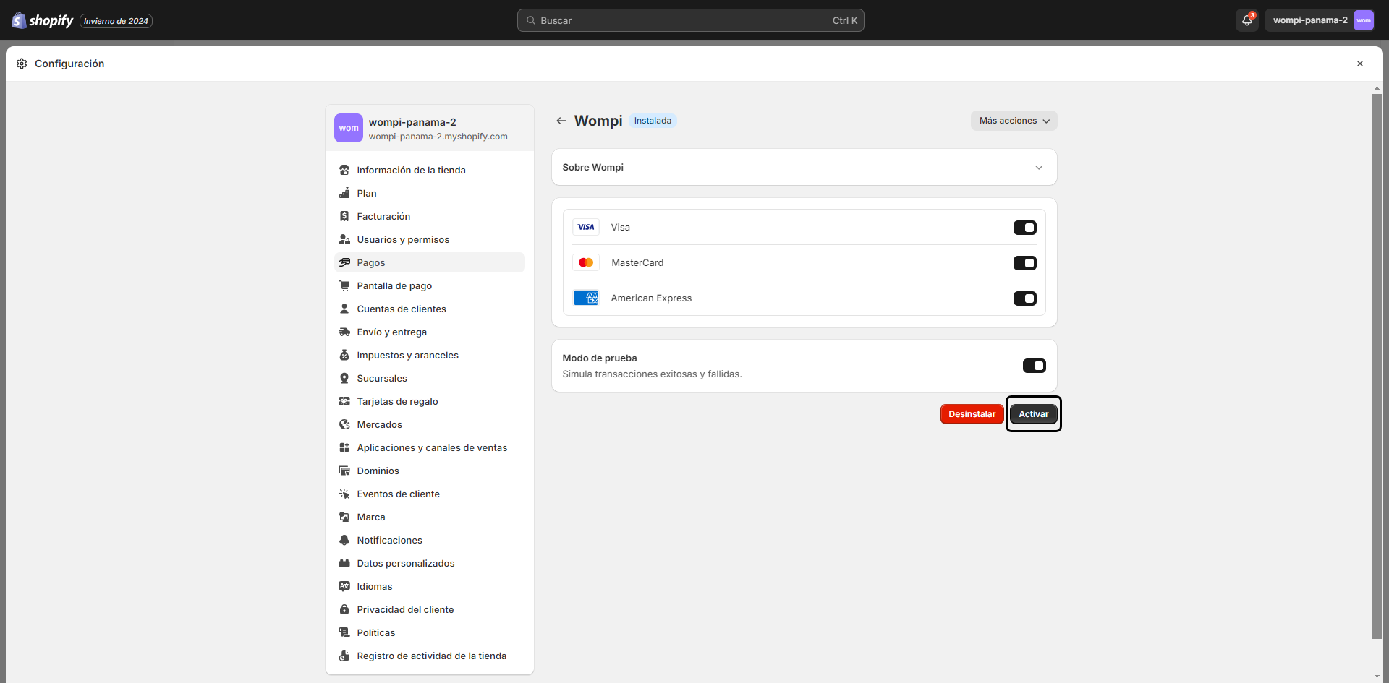Select Usuarios y permisos in sidebar
The width and height of the screenshot is (1389, 683).
[403, 239]
